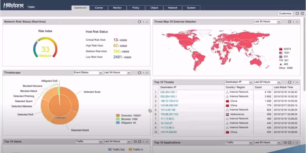This screenshot has height=153, width=306.
Task: Open the destination IP link in row 1
Action: (168, 92)
